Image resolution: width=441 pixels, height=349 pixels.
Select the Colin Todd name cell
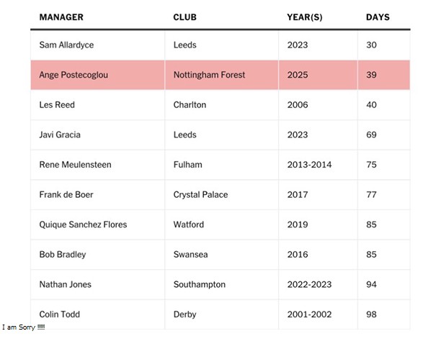pos(60,314)
